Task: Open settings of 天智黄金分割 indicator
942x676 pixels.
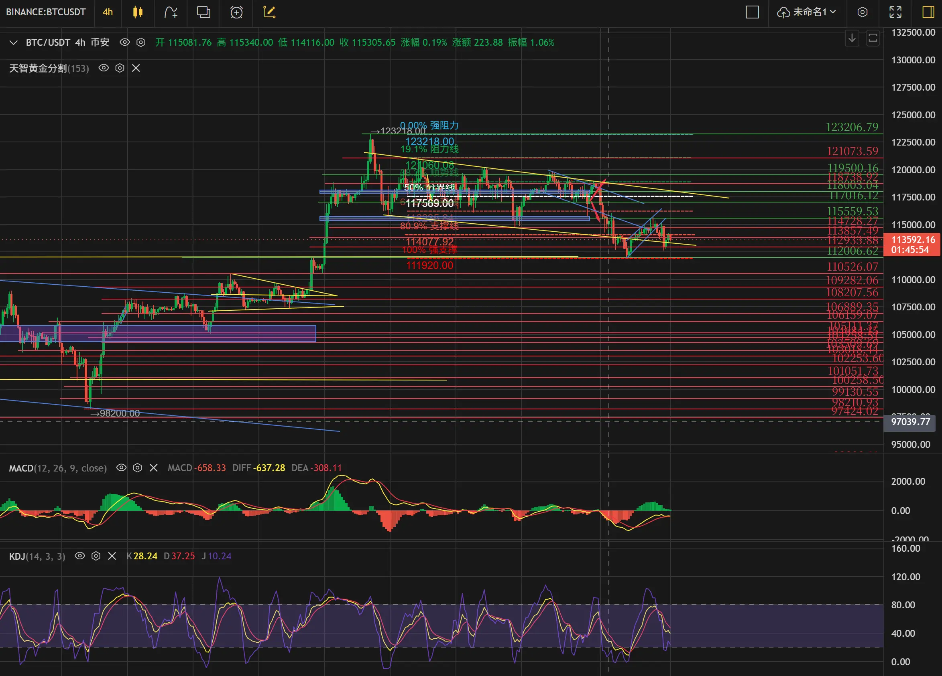Action: (120, 68)
